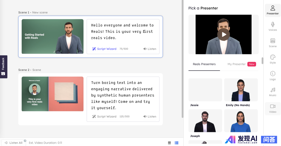Click the swap arrows icon on Scene 1 thumbnail
281x146 pixels.
pos(54,52)
